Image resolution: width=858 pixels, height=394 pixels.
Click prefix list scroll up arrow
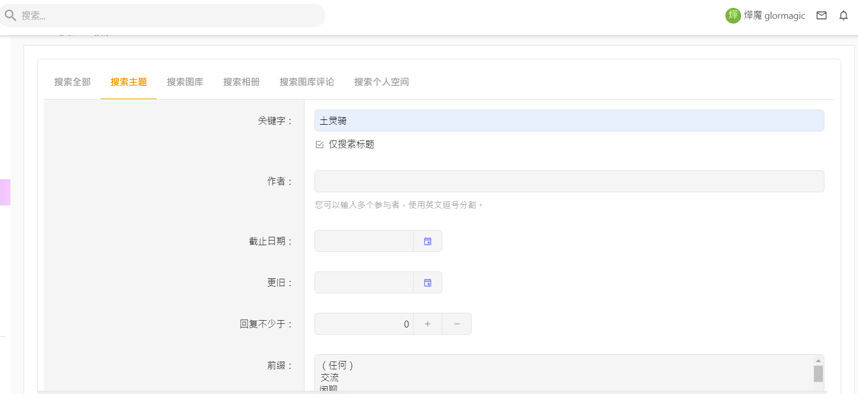coord(818,360)
